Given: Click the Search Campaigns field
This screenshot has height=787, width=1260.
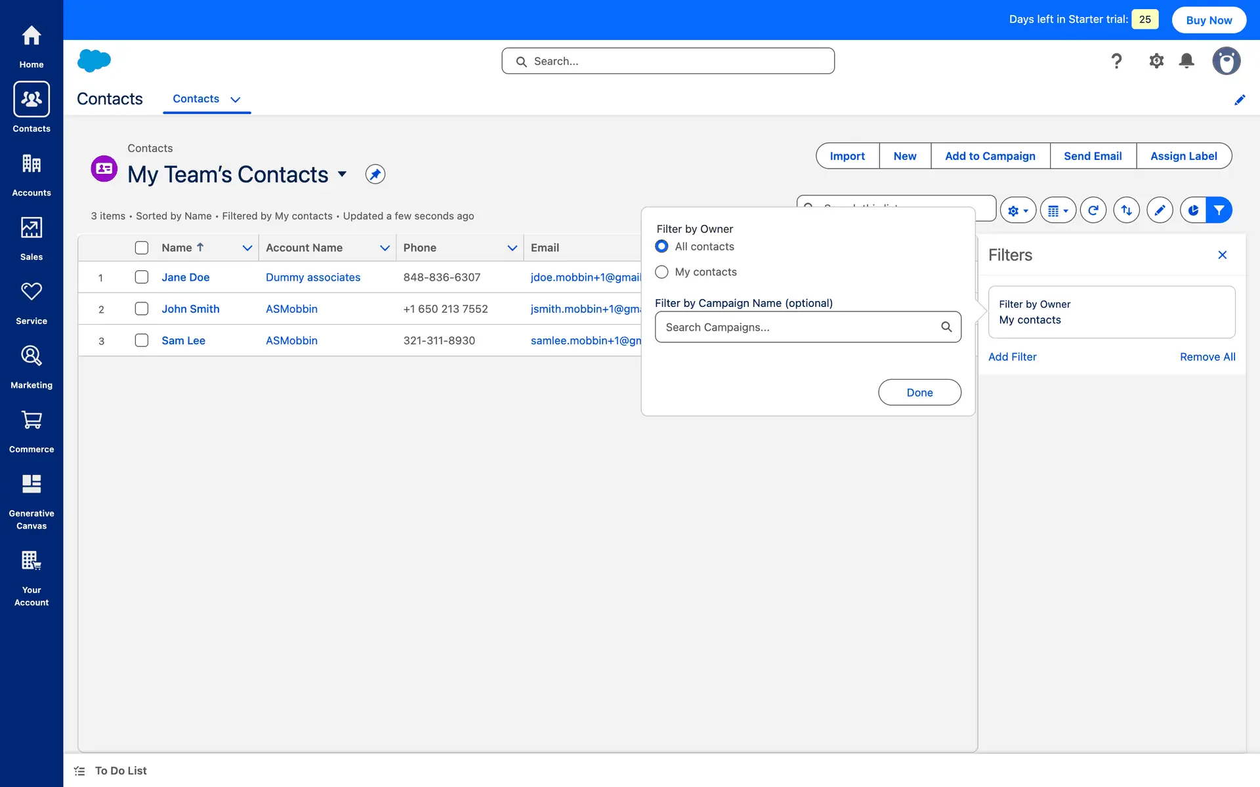Looking at the screenshot, I should (801, 327).
